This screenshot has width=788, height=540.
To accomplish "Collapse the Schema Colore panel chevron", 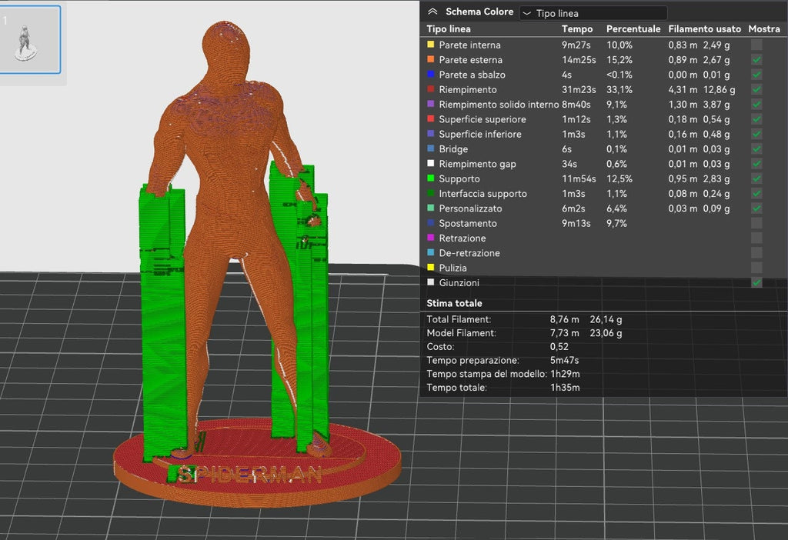I will click(432, 12).
